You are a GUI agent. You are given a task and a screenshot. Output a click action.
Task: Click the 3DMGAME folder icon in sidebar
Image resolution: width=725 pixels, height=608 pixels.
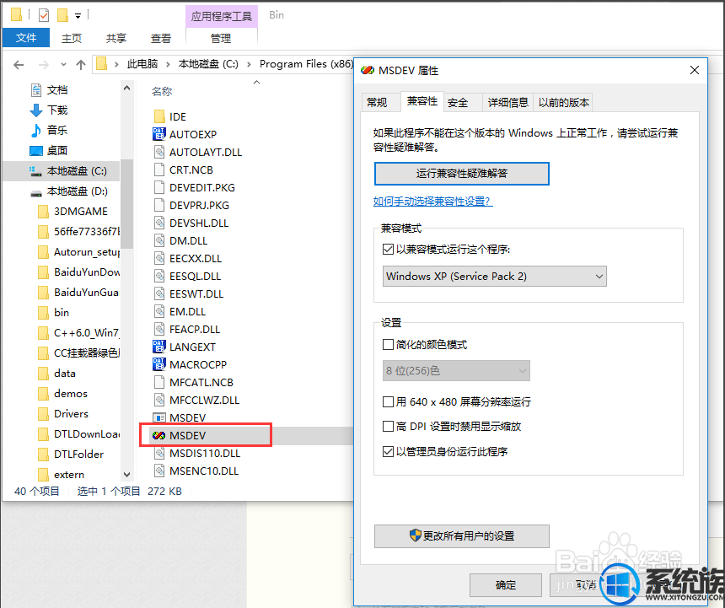[x=43, y=212]
